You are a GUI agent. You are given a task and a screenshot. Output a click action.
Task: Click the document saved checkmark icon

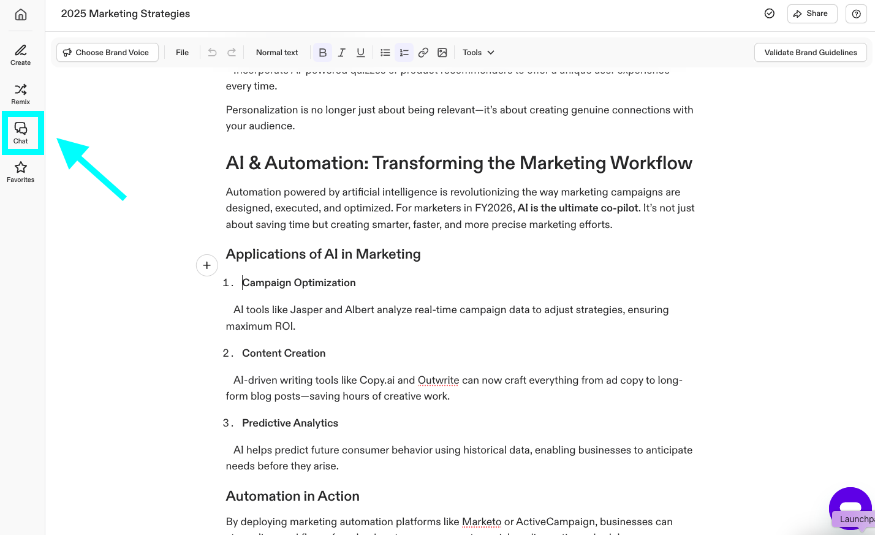(x=770, y=13)
